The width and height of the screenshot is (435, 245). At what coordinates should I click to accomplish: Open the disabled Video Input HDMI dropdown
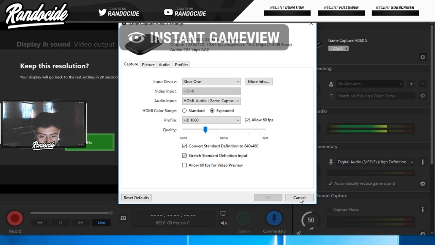211,91
